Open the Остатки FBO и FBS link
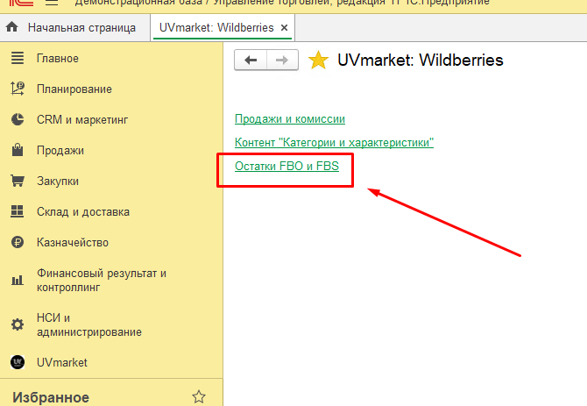 [x=286, y=166]
